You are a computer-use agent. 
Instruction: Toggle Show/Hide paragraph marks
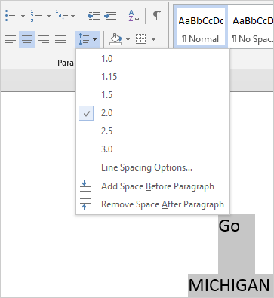pyautogui.click(x=157, y=16)
